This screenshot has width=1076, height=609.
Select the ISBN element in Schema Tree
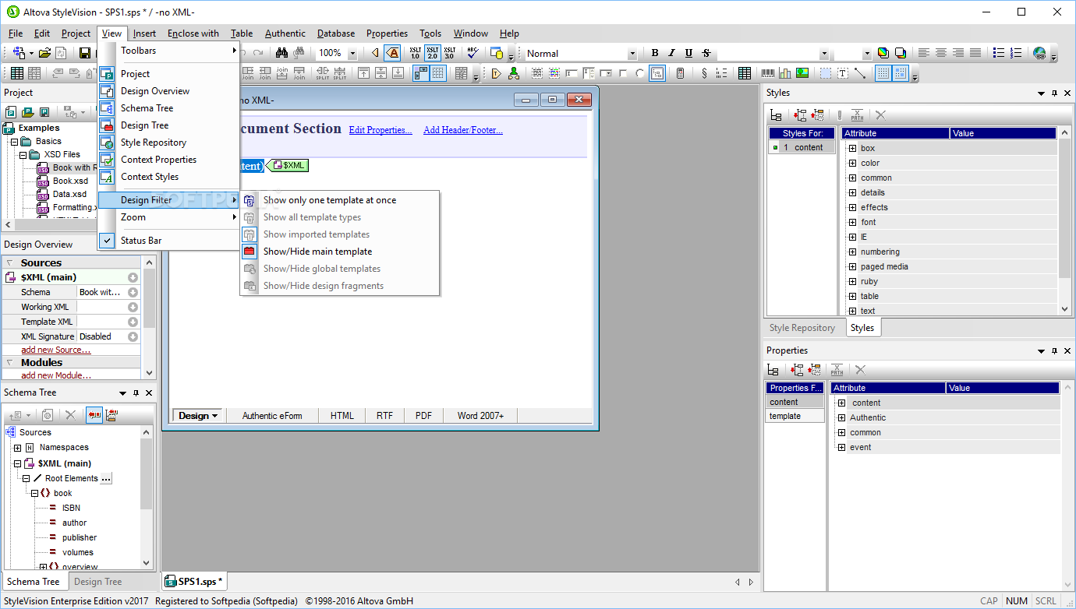[x=71, y=508]
